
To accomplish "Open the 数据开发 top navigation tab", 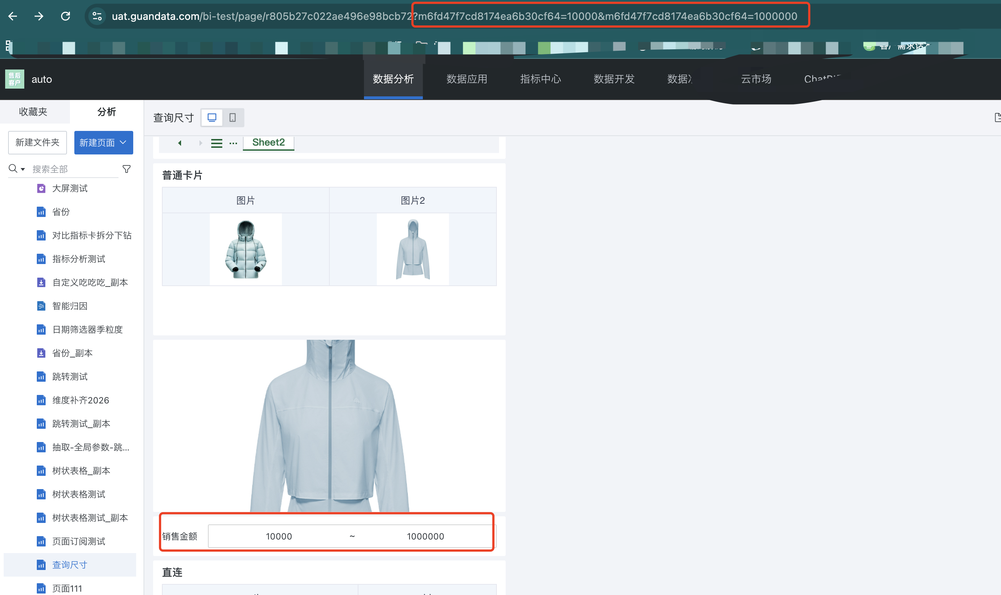I will (x=614, y=79).
